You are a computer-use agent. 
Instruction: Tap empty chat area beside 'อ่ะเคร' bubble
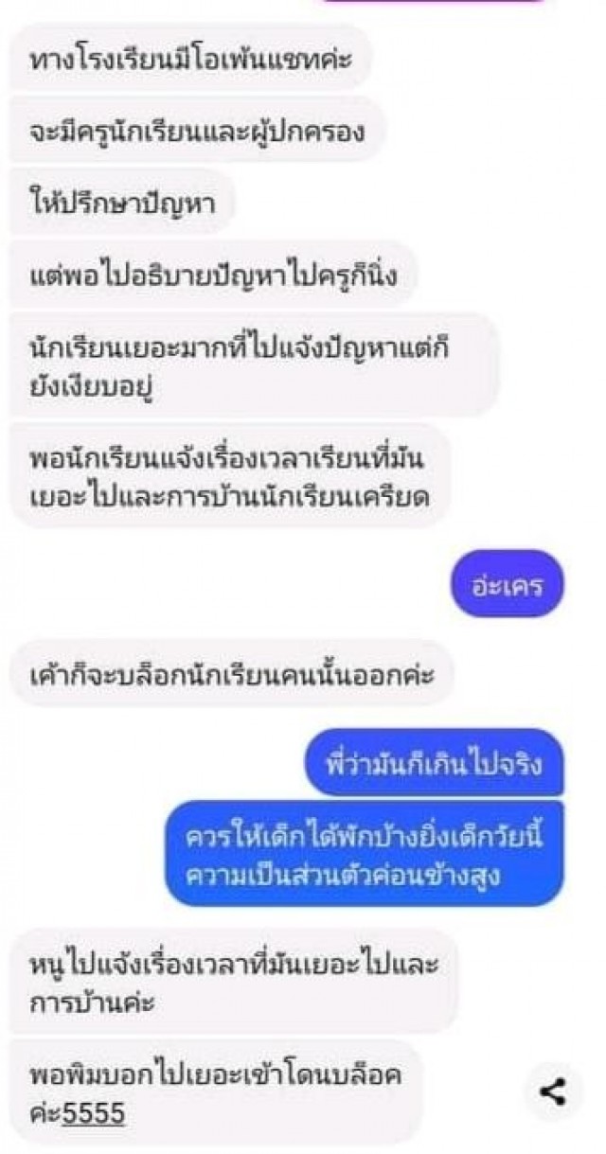[227, 584]
